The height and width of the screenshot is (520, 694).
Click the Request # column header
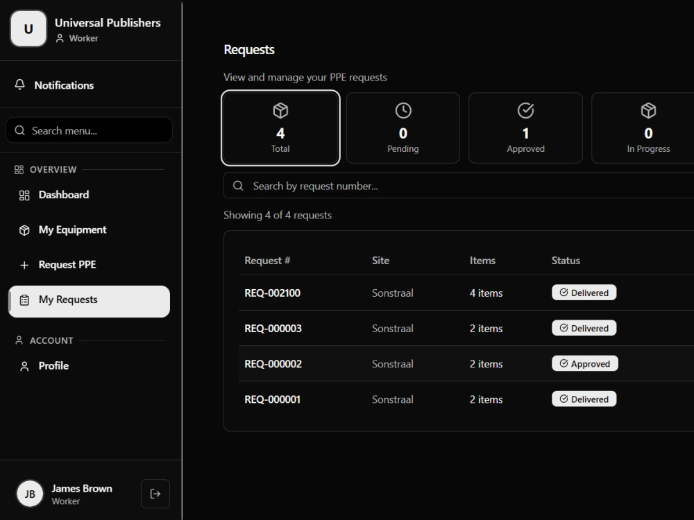[267, 261]
